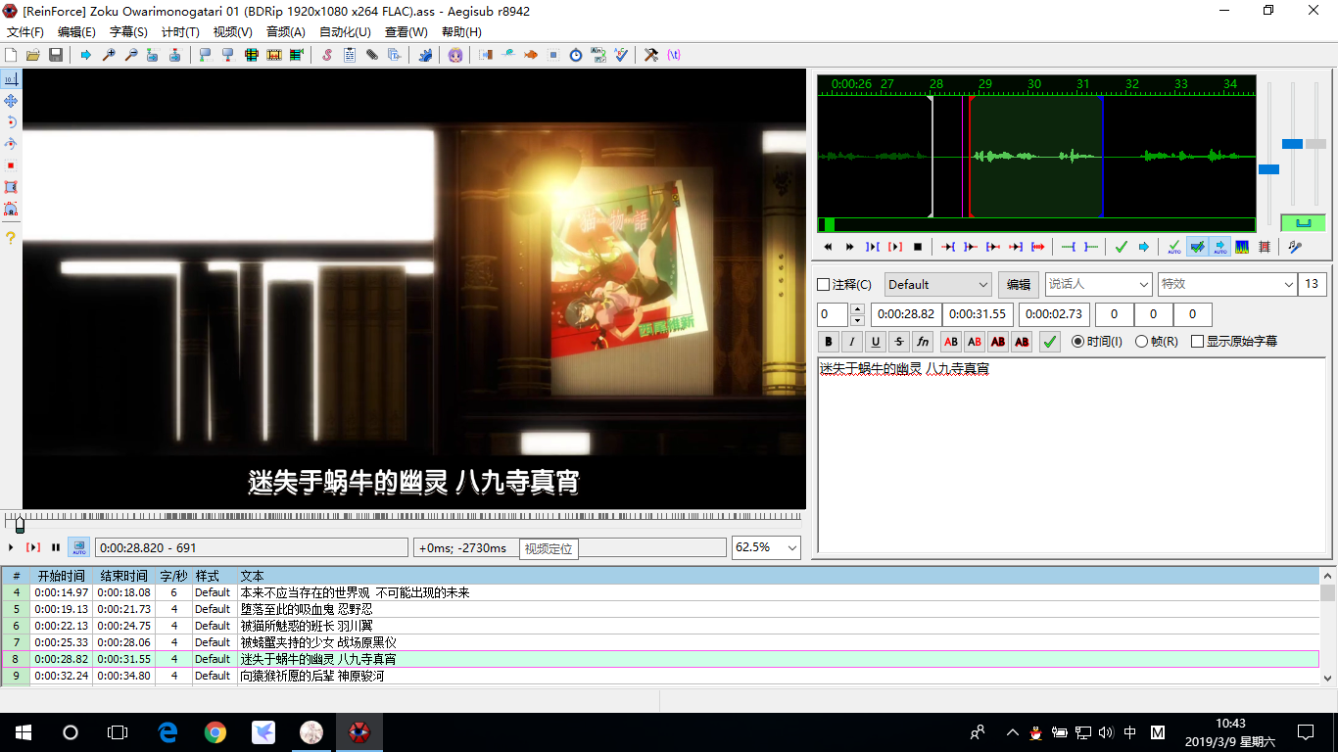Click start time field 0:00:28.82
Screen dimensions: 1338x752
tap(906, 314)
